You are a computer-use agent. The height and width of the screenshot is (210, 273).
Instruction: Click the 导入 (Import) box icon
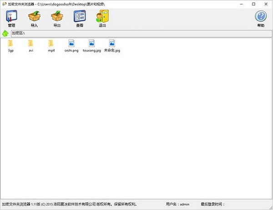34,18
